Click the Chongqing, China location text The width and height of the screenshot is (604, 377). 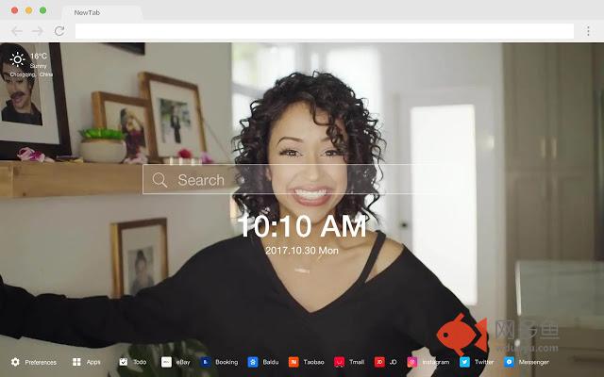(31, 74)
